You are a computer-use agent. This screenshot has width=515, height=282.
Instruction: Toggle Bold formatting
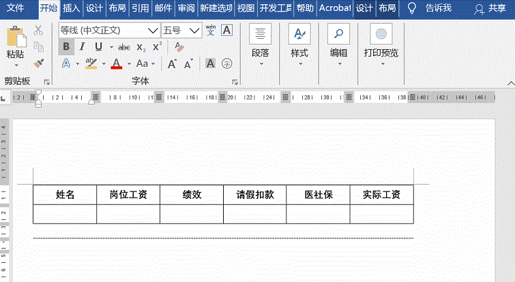pos(66,46)
